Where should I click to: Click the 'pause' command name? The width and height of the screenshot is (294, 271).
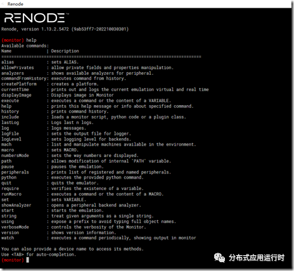pos(8,167)
